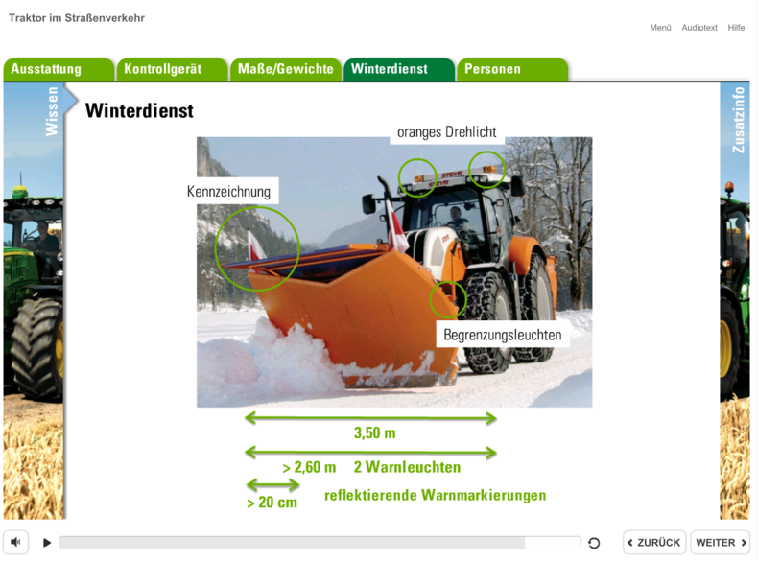The width and height of the screenshot is (758, 561).
Task: Select the Winterdienst tab
Action: pos(398,69)
